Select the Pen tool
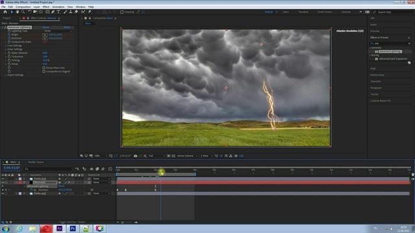The width and height of the screenshot is (415, 233). pos(53,12)
